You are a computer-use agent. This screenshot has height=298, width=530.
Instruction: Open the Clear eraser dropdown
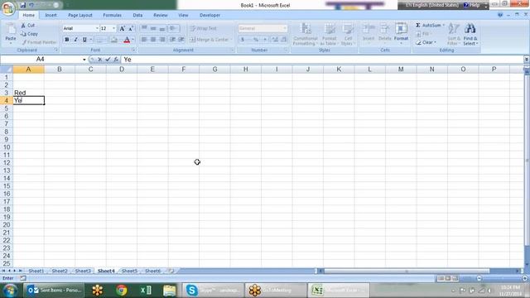(426, 42)
